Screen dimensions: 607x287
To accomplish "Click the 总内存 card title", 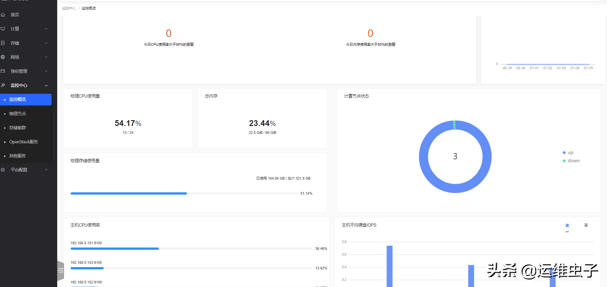I will (x=211, y=96).
